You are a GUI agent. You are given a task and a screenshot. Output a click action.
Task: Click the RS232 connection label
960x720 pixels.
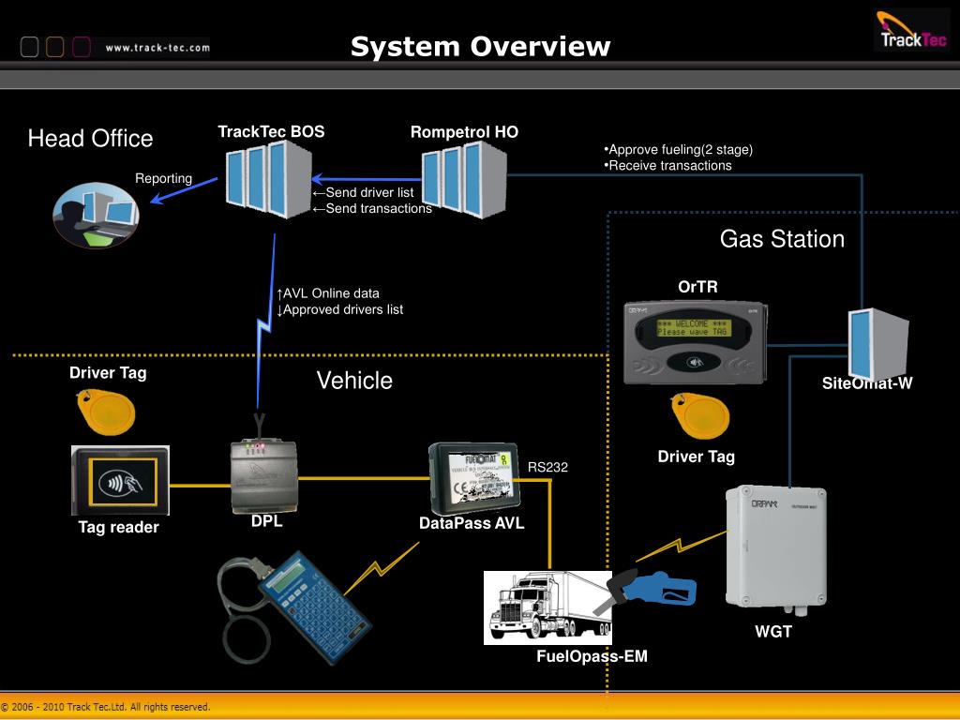click(x=547, y=467)
